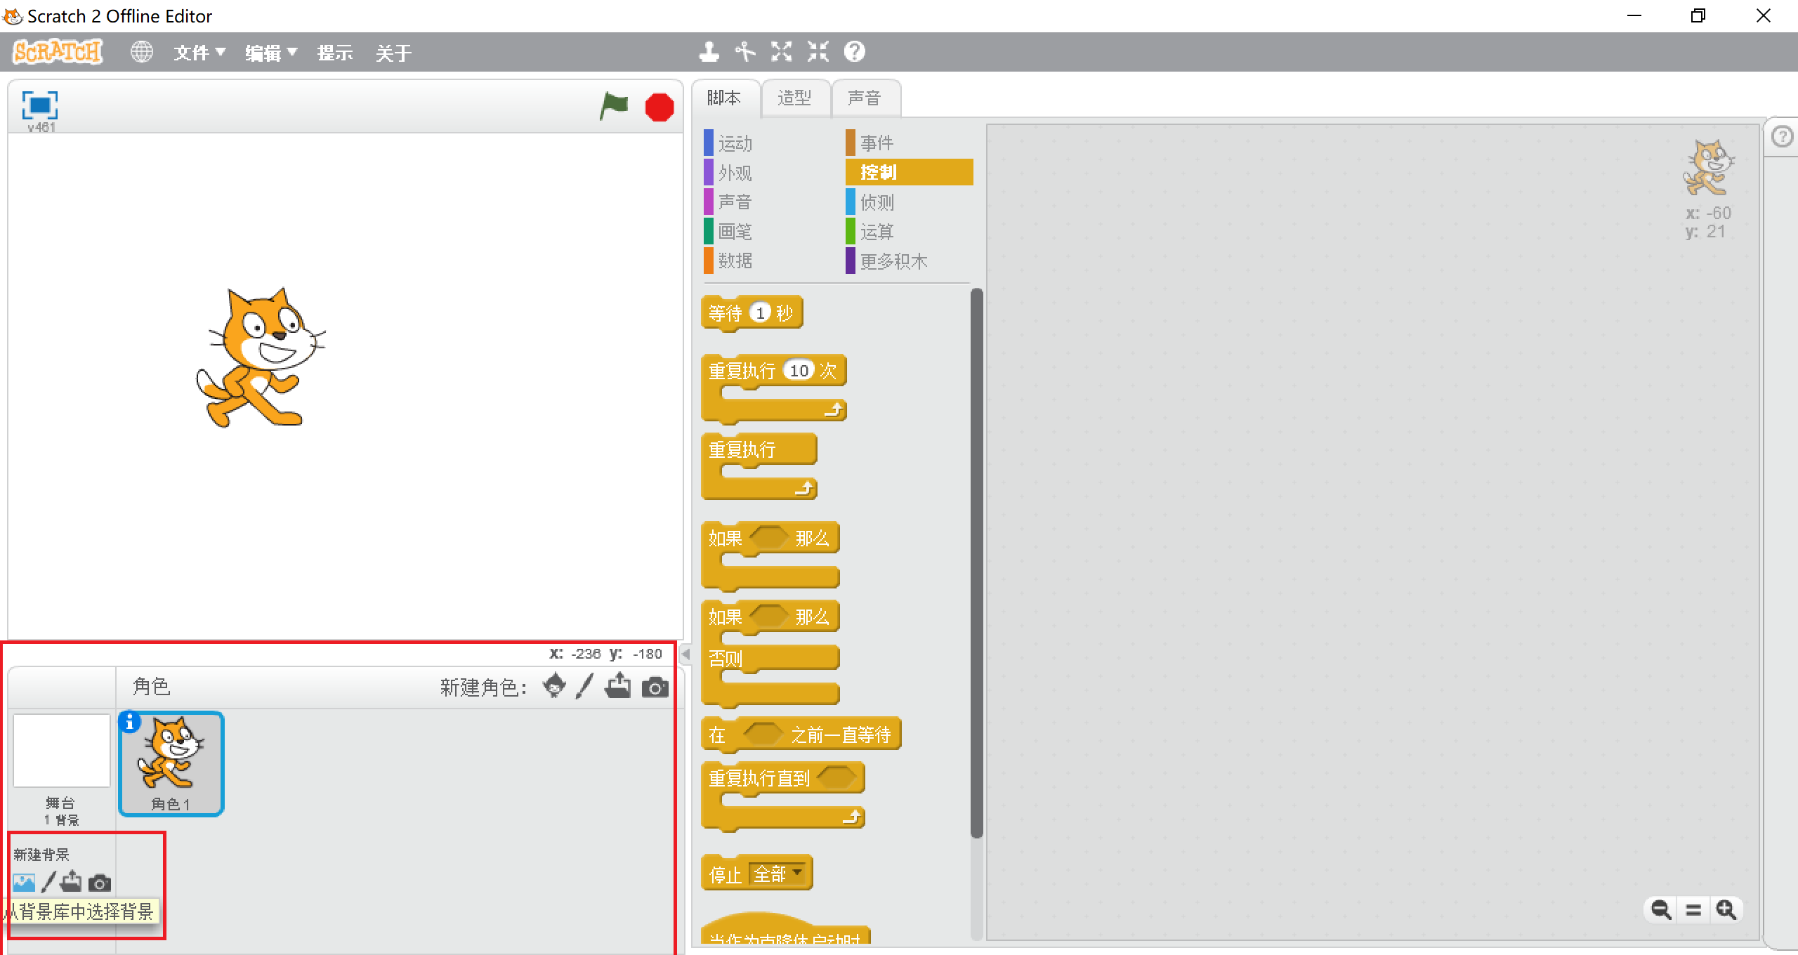Switch to the 声音 sounds tab
The image size is (1798, 955).
tap(865, 98)
